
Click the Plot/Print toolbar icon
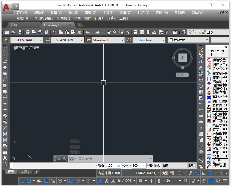[28, 32]
